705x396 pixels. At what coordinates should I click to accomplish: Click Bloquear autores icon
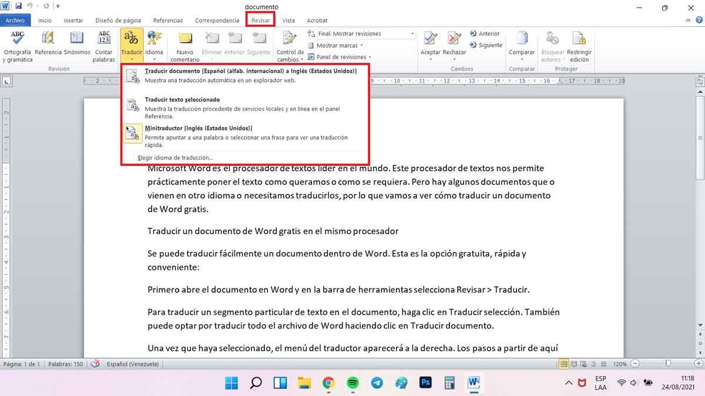click(x=552, y=38)
